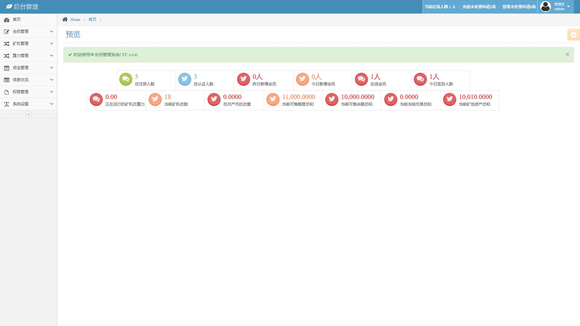Image resolution: width=580 pixels, height=326 pixels.
Task: Click the chat icon for 正在运行的矿机总算力
Action: coord(96,99)
